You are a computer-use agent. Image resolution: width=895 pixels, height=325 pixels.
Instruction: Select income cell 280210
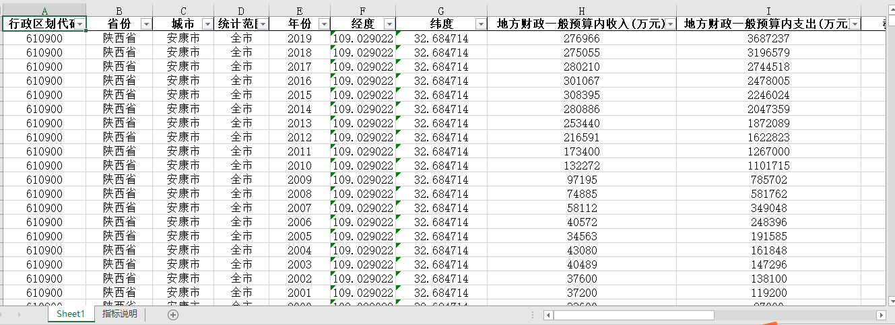tap(581, 67)
